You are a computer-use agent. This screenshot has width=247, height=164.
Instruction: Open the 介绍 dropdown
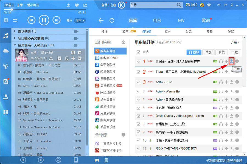[x=235, y=42]
